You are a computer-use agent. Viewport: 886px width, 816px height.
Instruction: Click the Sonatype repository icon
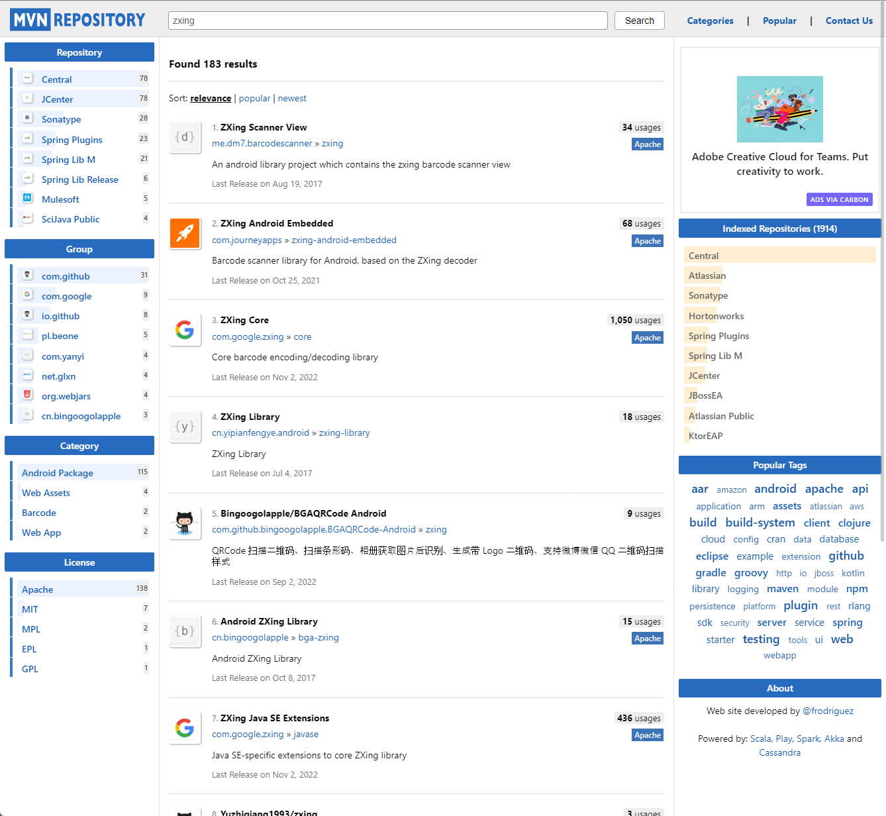pyautogui.click(x=28, y=118)
